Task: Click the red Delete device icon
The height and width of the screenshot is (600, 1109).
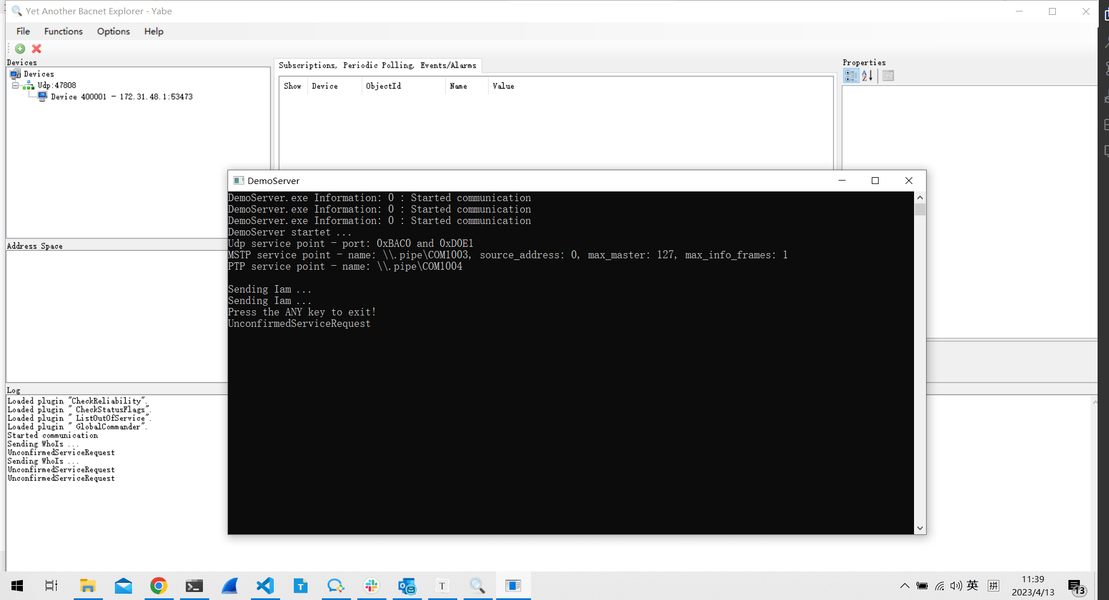Action: click(36, 49)
